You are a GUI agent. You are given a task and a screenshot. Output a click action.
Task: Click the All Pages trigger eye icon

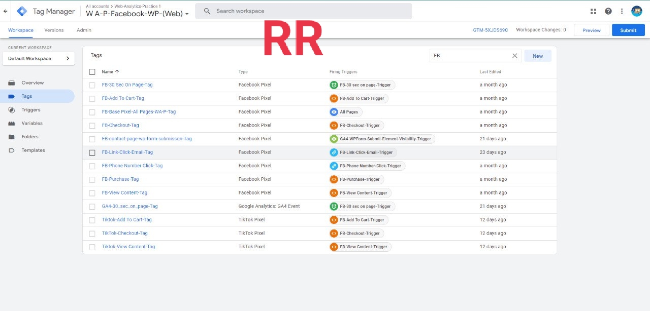pyautogui.click(x=334, y=112)
